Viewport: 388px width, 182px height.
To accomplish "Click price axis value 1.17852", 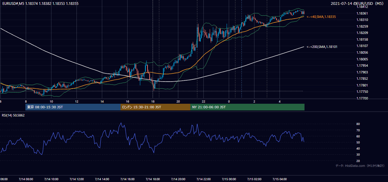I will [x=362, y=79].
